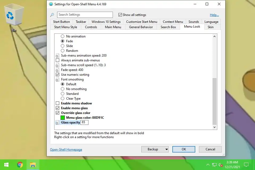Select Default font smoothing option

(x=63, y=84)
